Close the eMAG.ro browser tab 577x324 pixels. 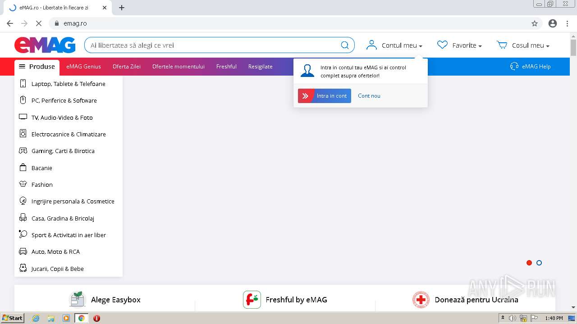point(105,8)
